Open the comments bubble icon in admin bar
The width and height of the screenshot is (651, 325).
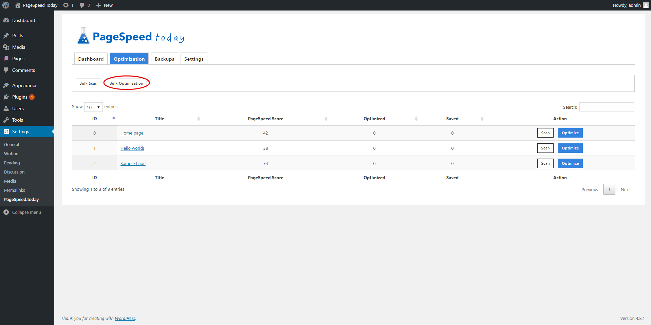(82, 5)
